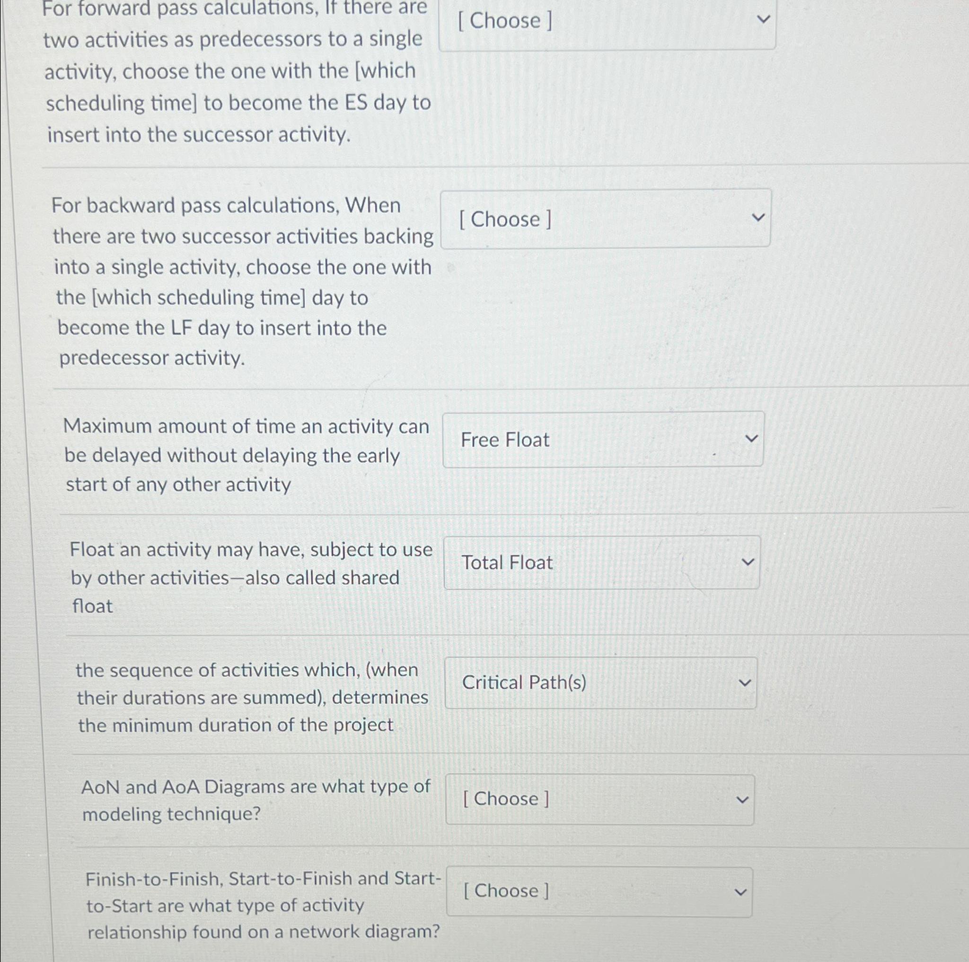Open the Free Float dropdown

[x=602, y=440]
